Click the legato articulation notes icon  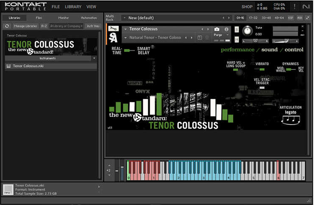pyautogui.click(x=290, y=120)
